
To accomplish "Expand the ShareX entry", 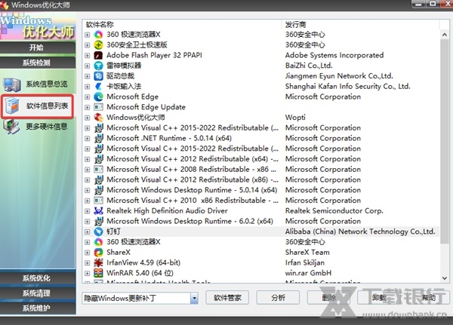I will (88, 253).
